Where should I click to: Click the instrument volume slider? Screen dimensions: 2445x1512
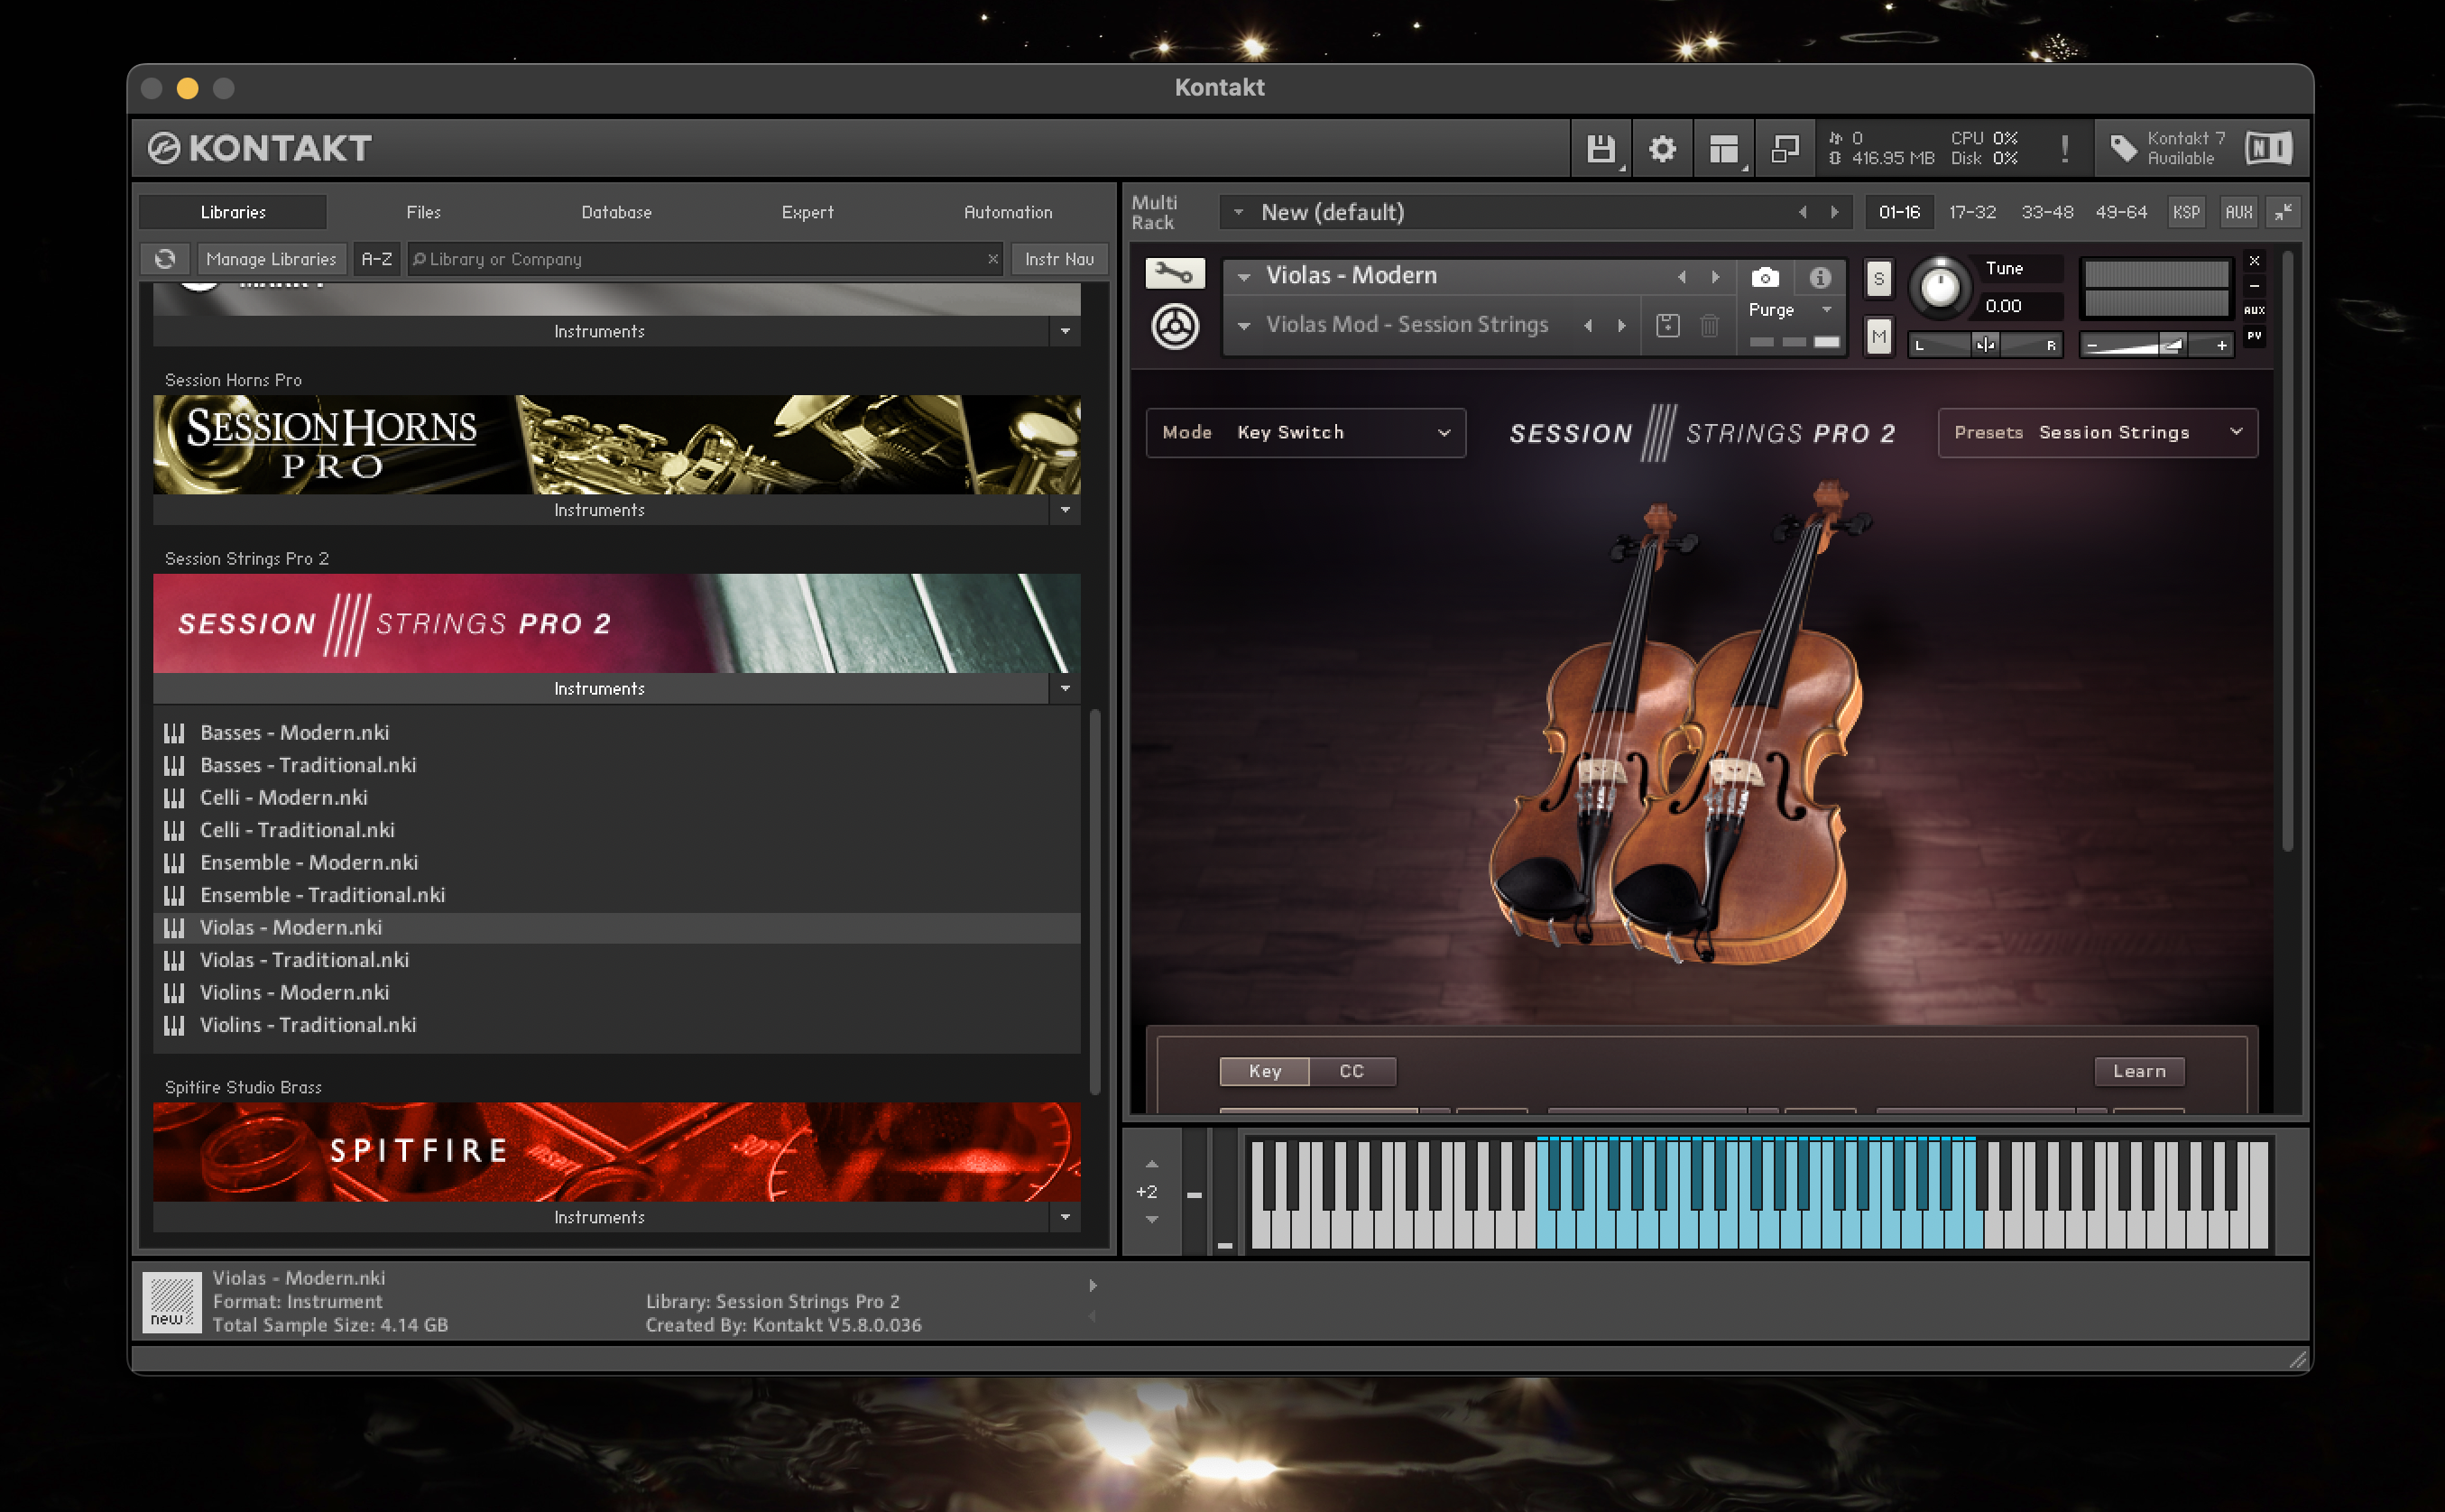pyautogui.click(x=2155, y=345)
